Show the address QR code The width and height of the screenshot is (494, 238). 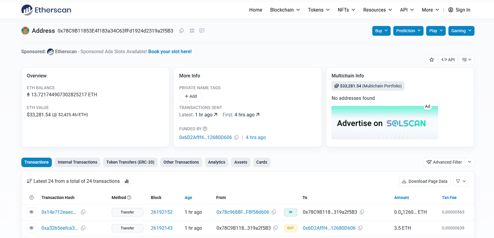point(192,31)
